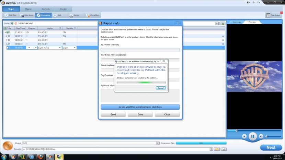
Task: Click the Next button
Action: (x=271, y=147)
